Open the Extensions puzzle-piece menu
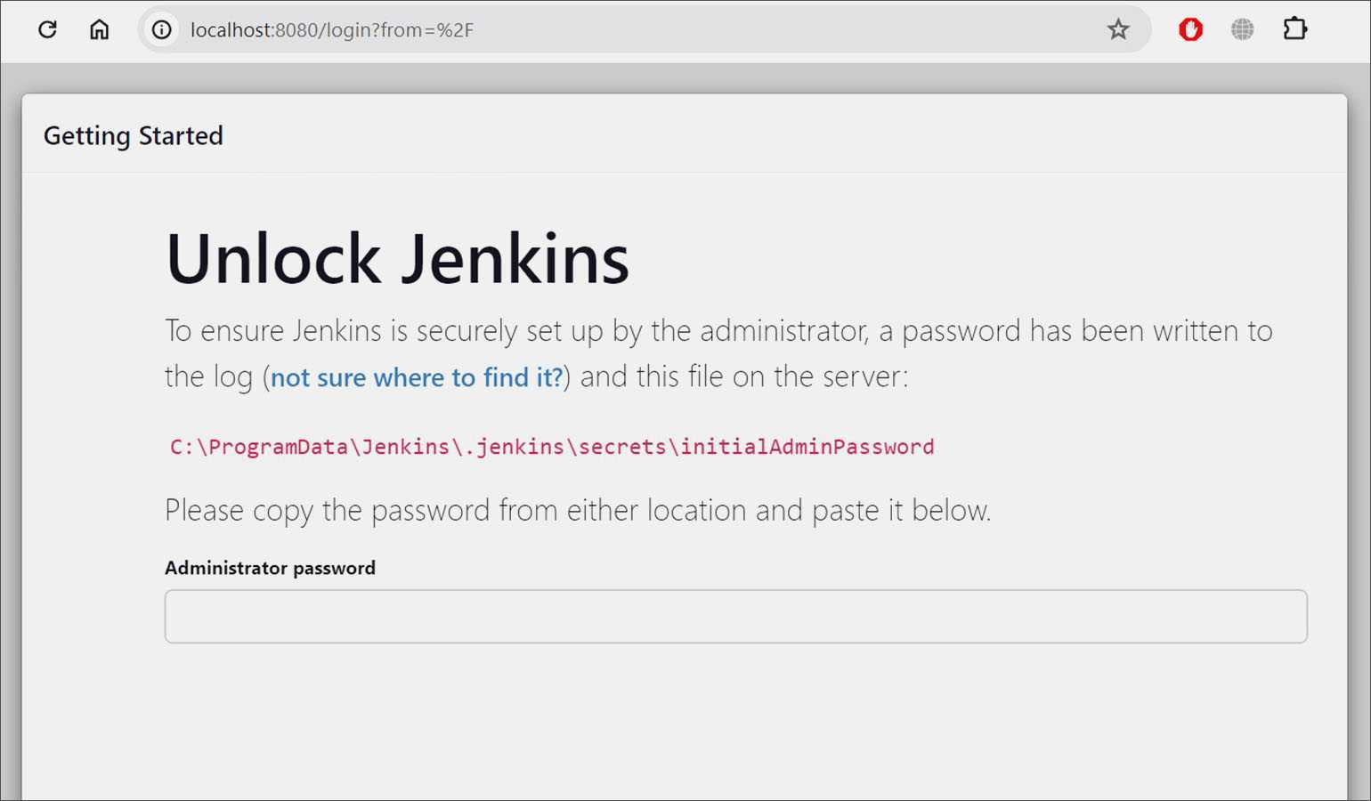Image resolution: width=1371 pixels, height=801 pixels. [x=1294, y=29]
